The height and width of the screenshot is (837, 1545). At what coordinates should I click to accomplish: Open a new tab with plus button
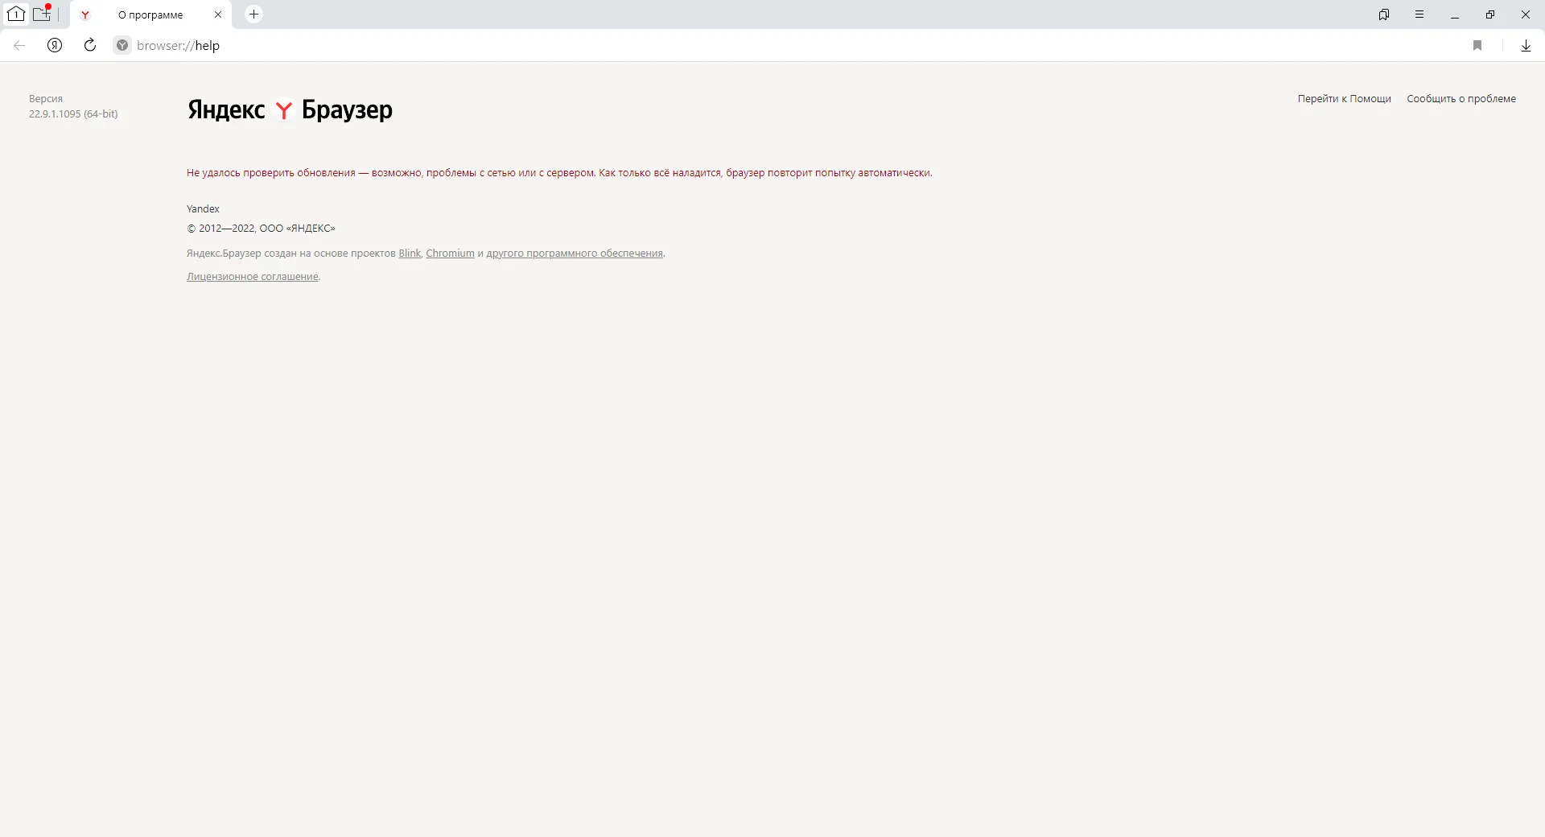coord(253,14)
